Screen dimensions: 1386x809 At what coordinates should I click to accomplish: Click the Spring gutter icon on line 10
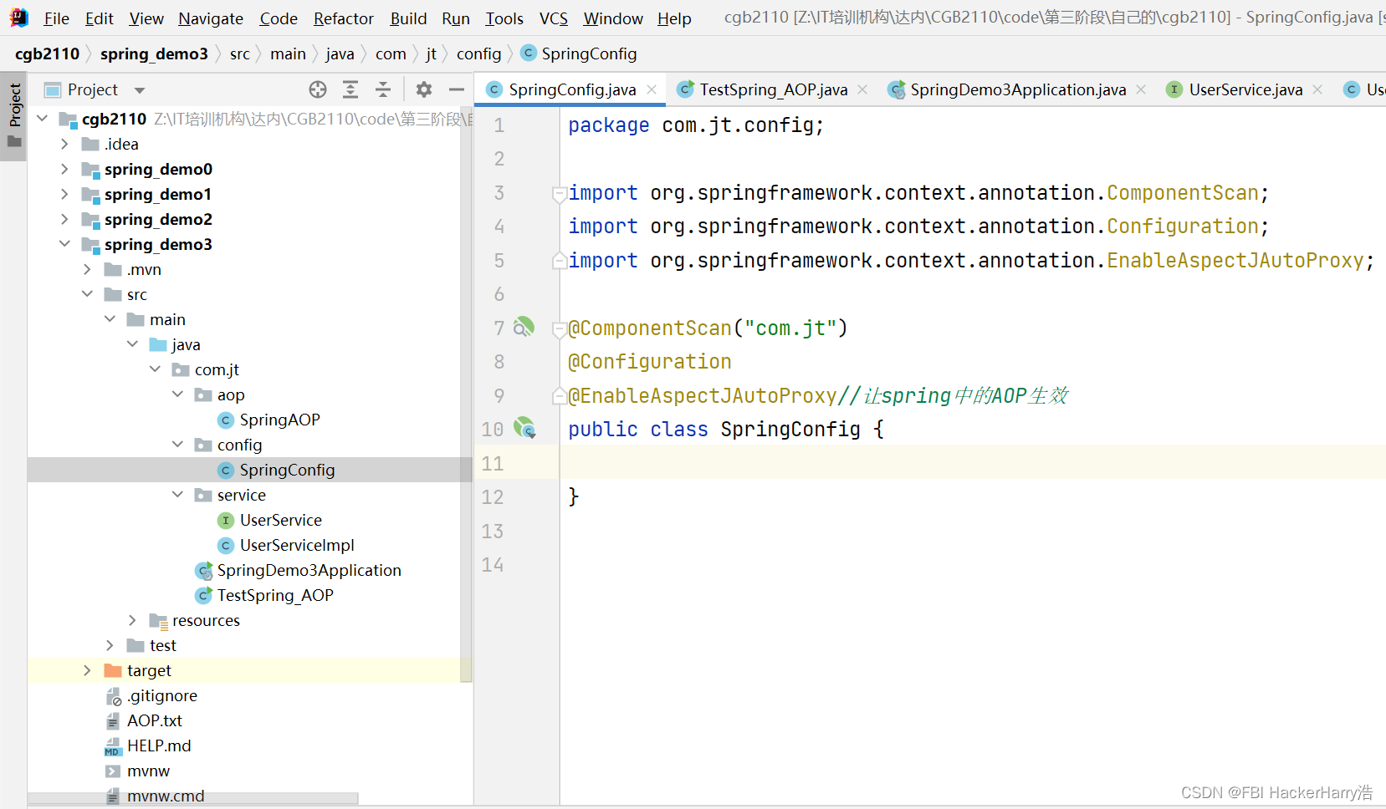pyautogui.click(x=524, y=428)
